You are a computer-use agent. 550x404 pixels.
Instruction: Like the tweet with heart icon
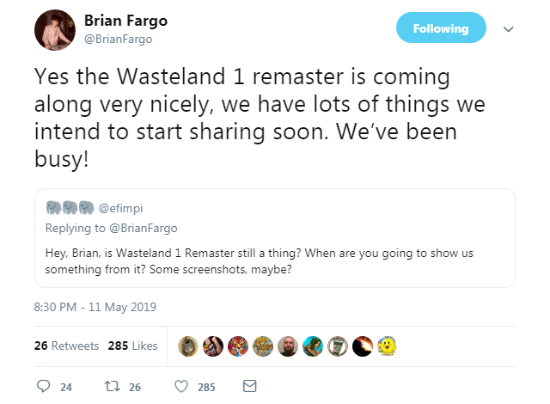181,386
